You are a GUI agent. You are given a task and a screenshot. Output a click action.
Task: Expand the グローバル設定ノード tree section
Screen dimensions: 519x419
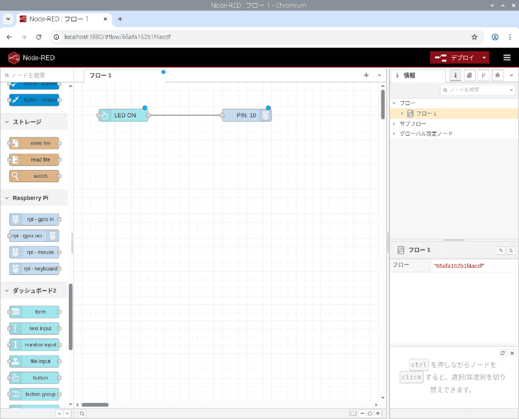pos(394,134)
